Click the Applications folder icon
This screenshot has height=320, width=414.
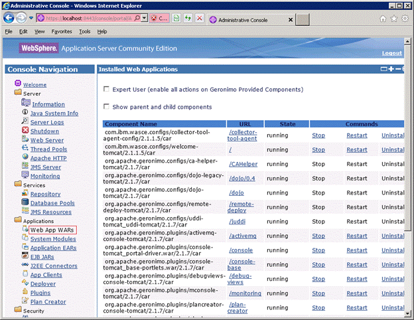[x=18, y=219]
